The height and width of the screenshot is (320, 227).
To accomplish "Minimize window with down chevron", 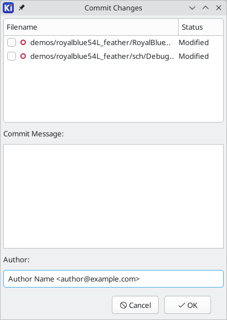I will coord(192,8).
